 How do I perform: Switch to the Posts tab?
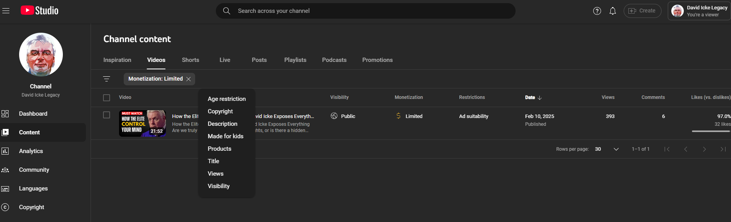click(259, 60)
